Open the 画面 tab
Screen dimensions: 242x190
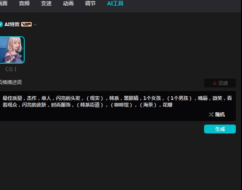click(x=4, y=3)
